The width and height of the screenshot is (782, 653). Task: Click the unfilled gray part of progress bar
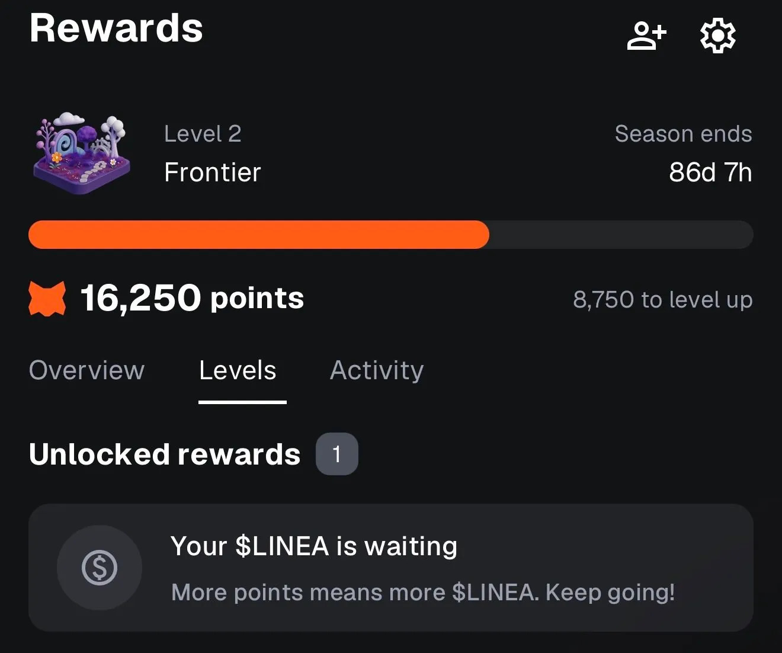pos(621,235)
